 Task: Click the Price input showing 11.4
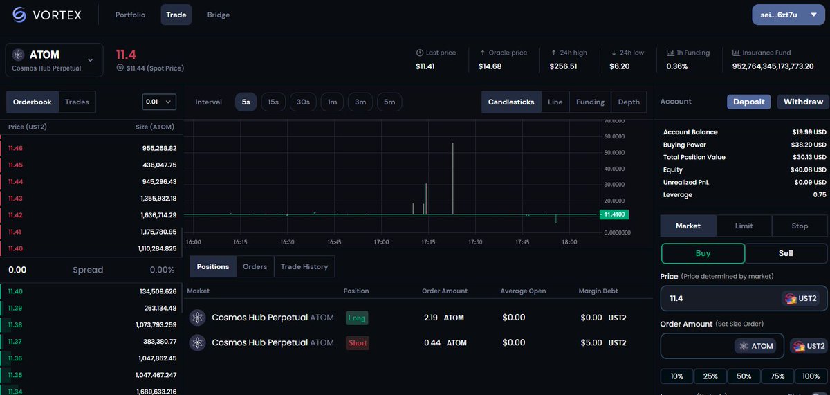(x=744, y=299)
